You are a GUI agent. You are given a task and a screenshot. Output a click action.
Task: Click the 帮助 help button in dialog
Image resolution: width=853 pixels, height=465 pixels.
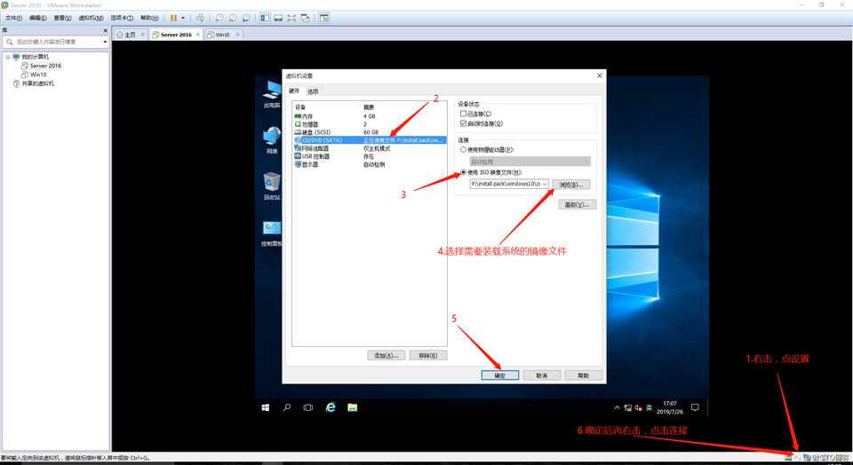(x=583, y=375)
